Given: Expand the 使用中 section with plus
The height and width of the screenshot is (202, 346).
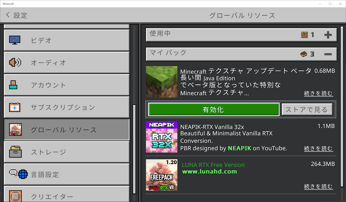Looking at the screenshot, I should (x=328, y=35).
